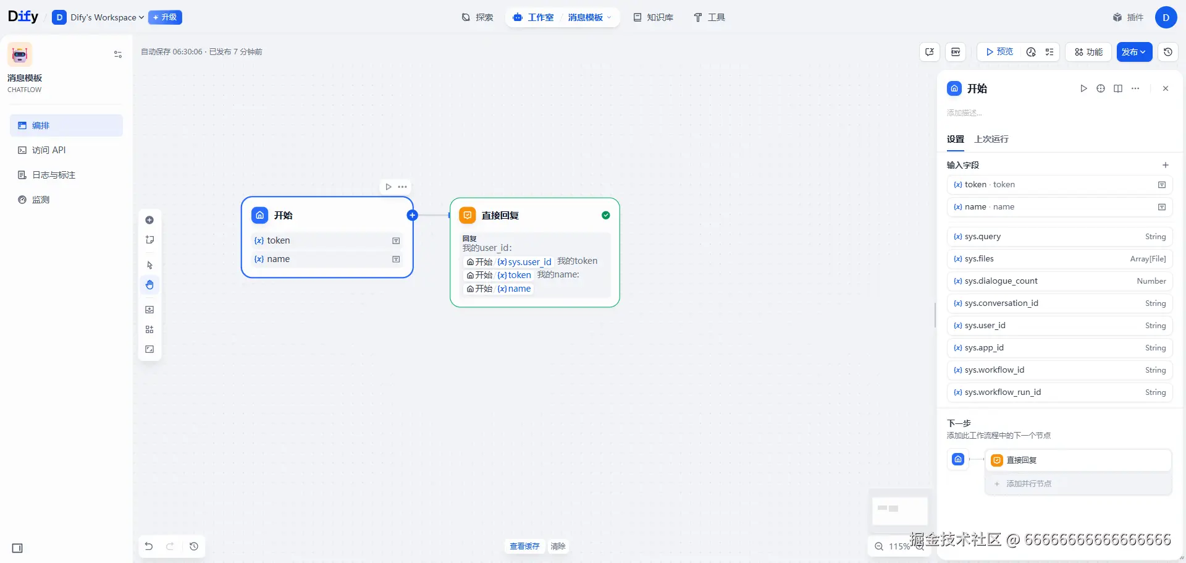Open the 插件 plugins page
Image resolution: width=1186 pixels, height=563 pixels.
(1128, 17)
